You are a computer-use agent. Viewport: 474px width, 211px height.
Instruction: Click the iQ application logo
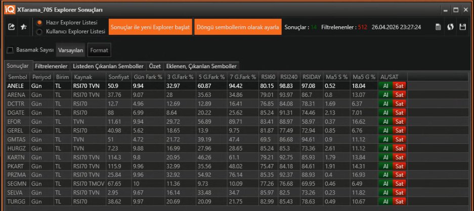(x=9, y=10)
